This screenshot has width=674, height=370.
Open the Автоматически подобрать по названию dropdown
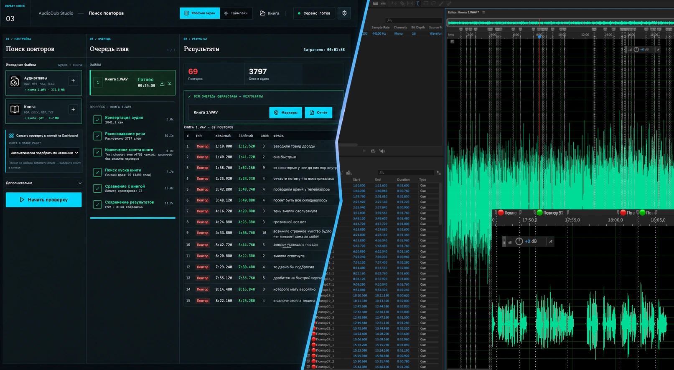[44, 153]
